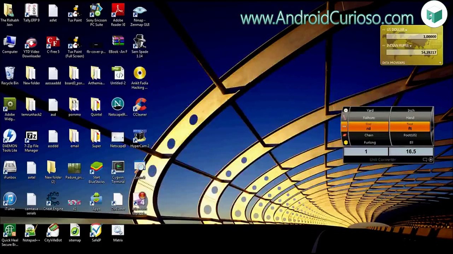Viewport: 453px width, 254px height.
Task: Select Hand in the right unit list
Action: pos(410,118)
